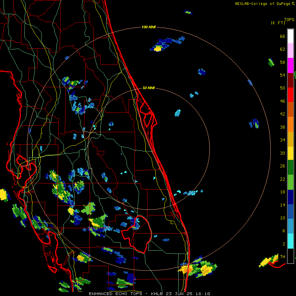This screenshot has height=296, width=296.
Task: Click the TH threshold legend label
Action: point(283,257)
